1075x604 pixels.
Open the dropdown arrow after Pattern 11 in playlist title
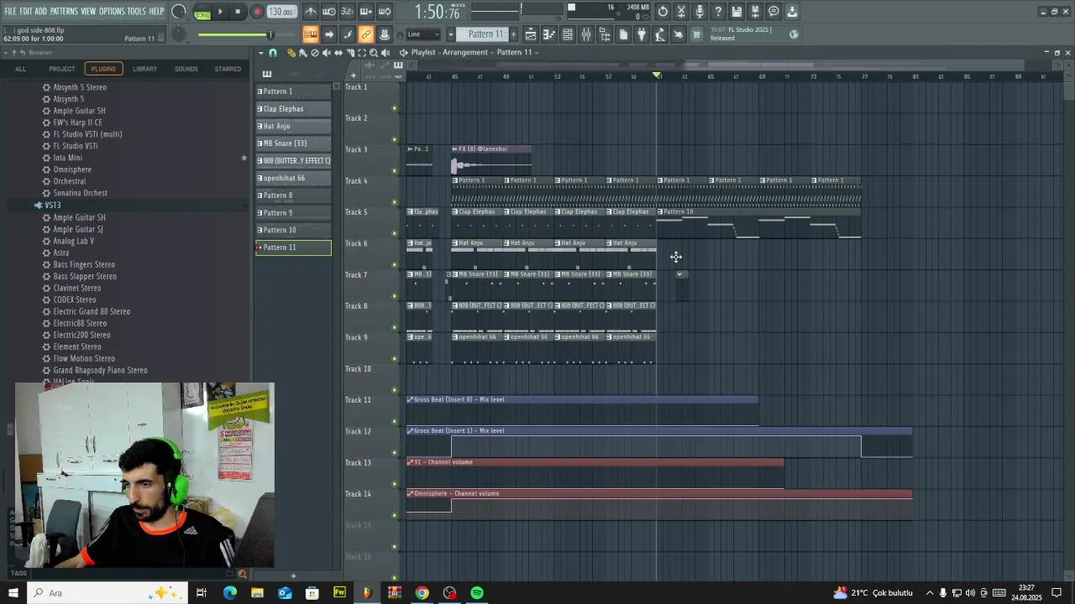[x=537, y=53]
